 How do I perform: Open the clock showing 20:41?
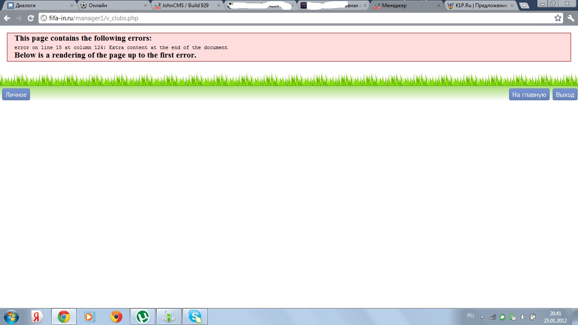click(x=555, y=317)
